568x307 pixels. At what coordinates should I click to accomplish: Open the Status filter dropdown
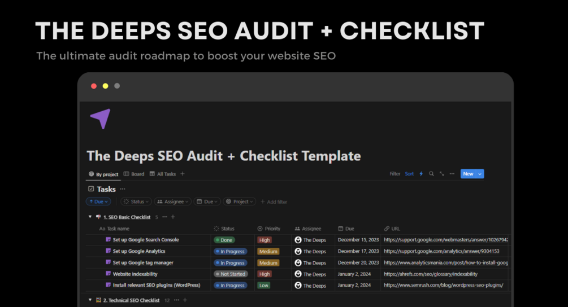pos(136,202)
